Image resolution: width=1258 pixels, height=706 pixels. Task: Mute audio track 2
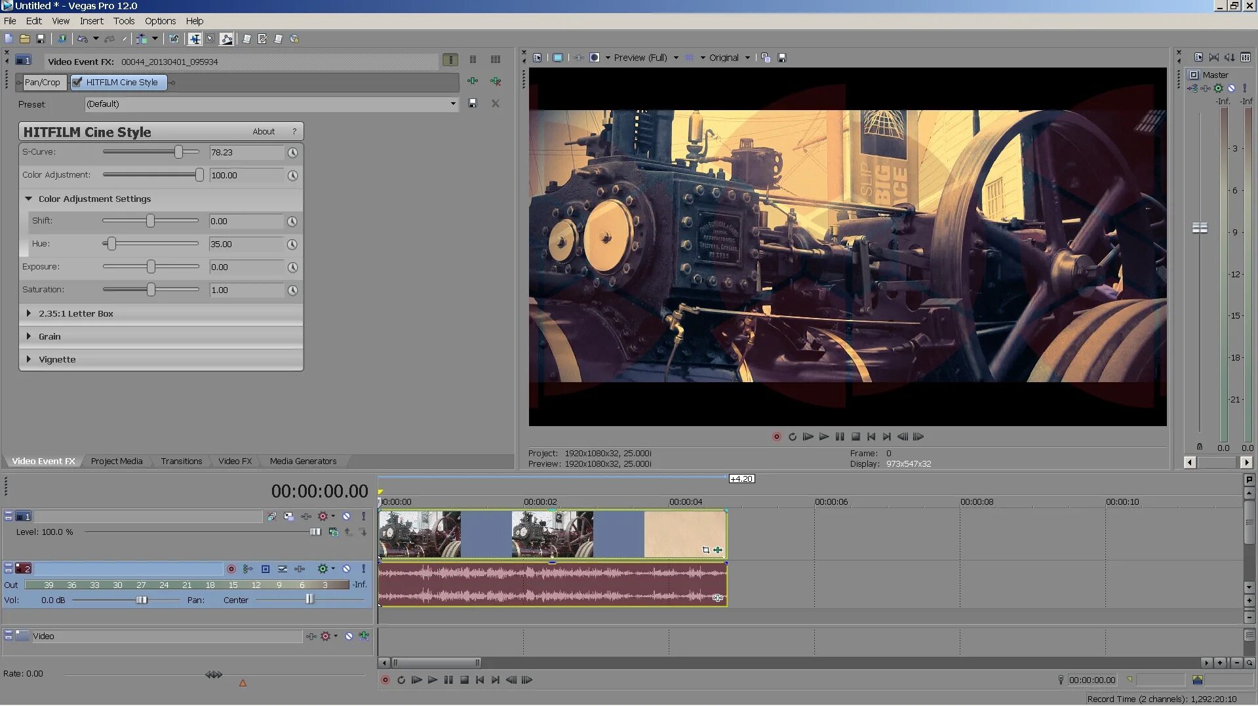point(346,569)
